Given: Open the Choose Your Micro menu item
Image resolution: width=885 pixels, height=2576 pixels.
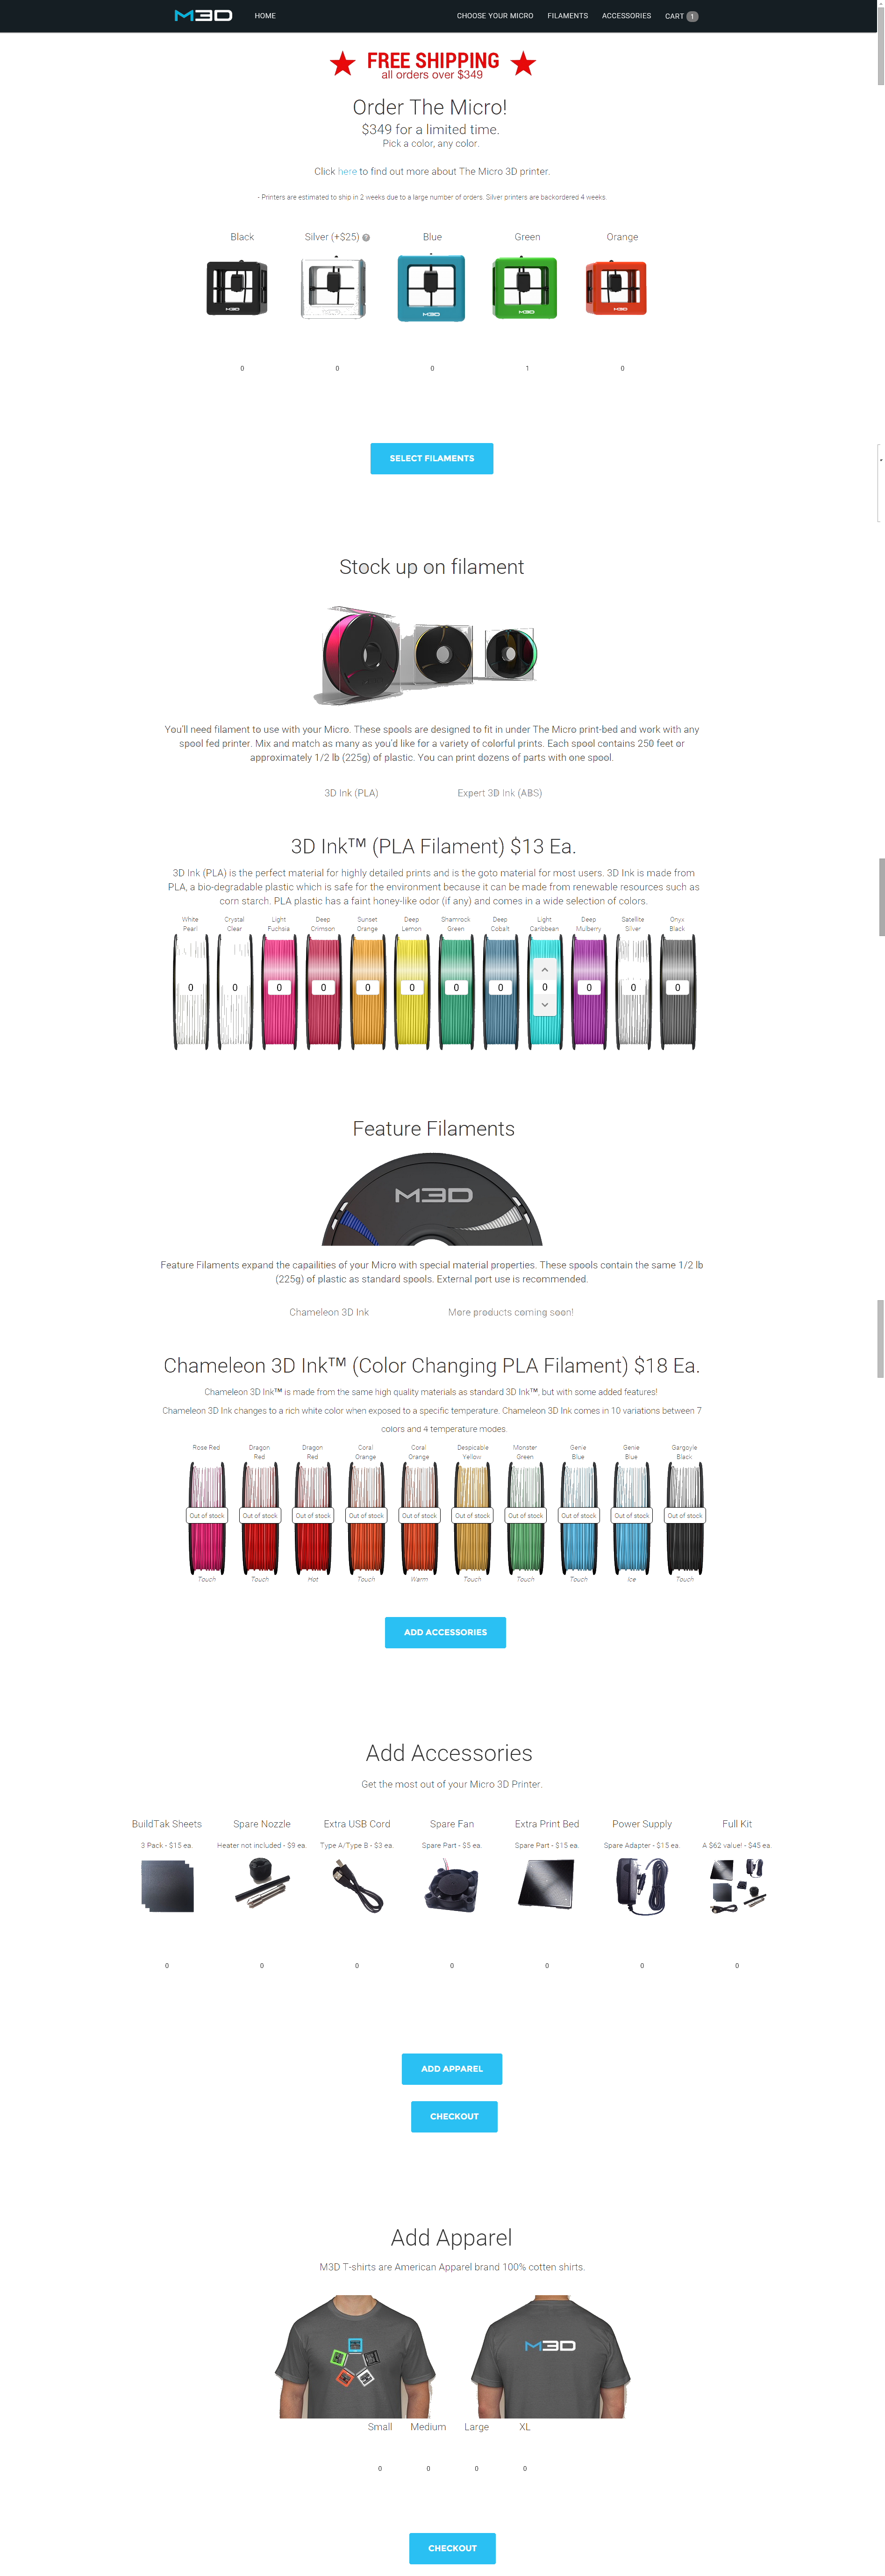Looking at the screenshot, I should tap(495, 16).
